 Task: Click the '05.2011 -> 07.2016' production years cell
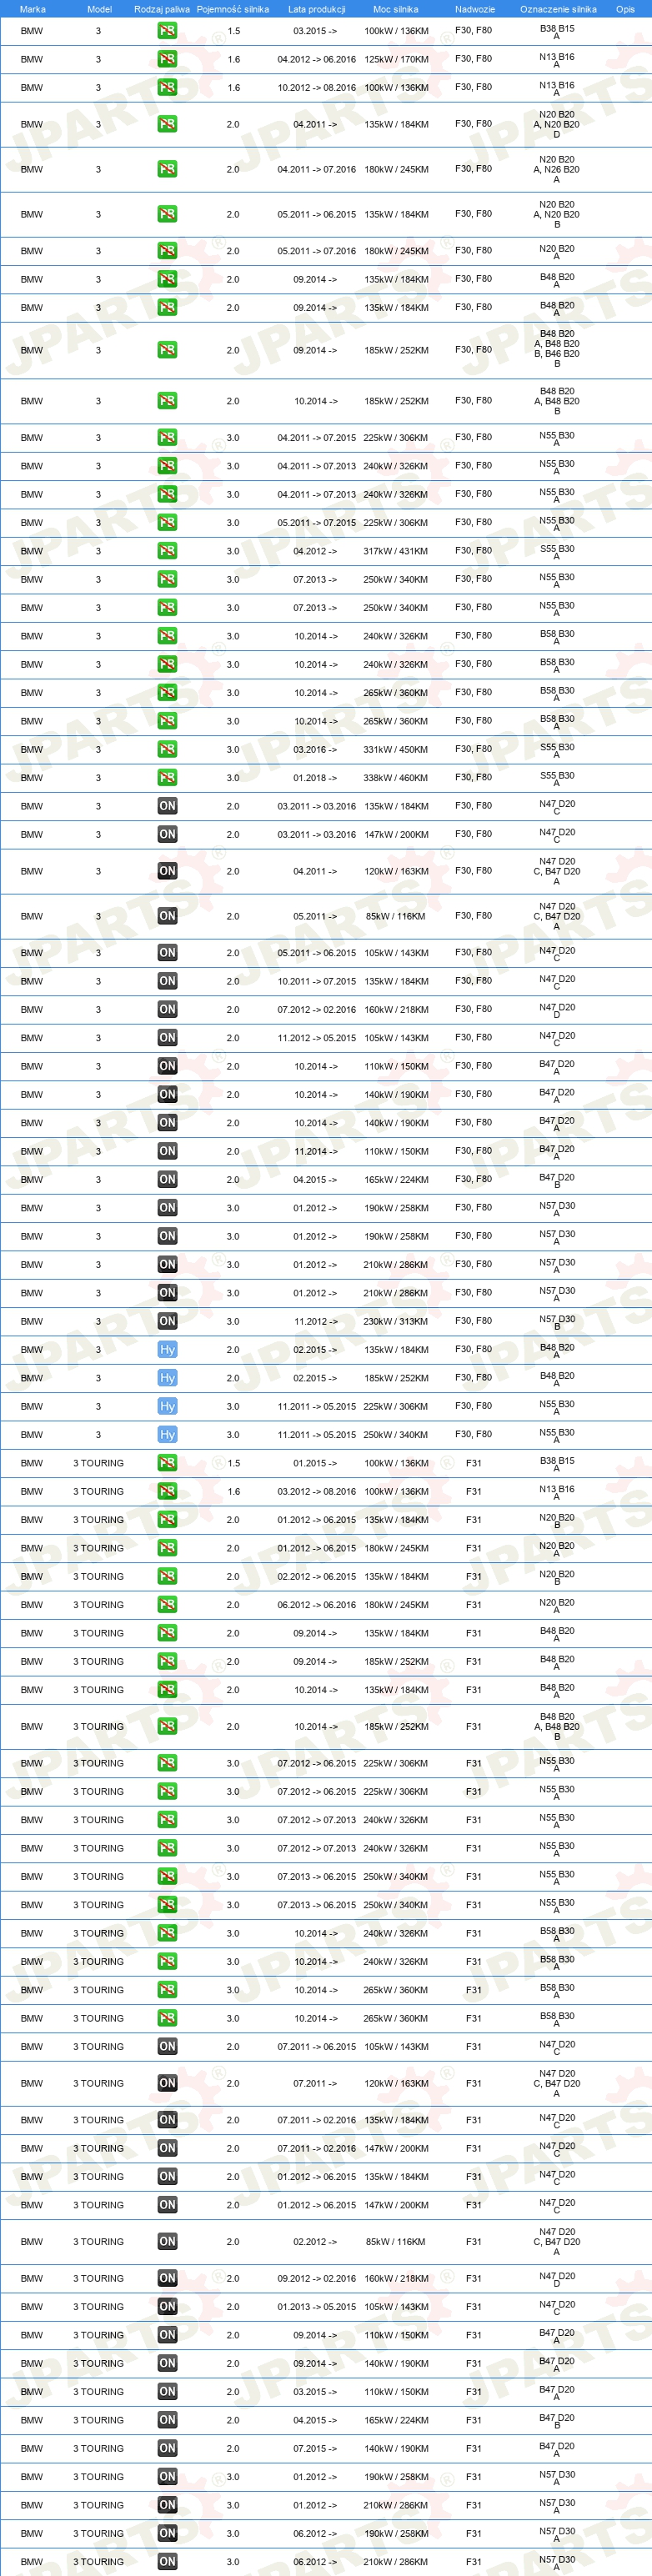coord(317,251)
